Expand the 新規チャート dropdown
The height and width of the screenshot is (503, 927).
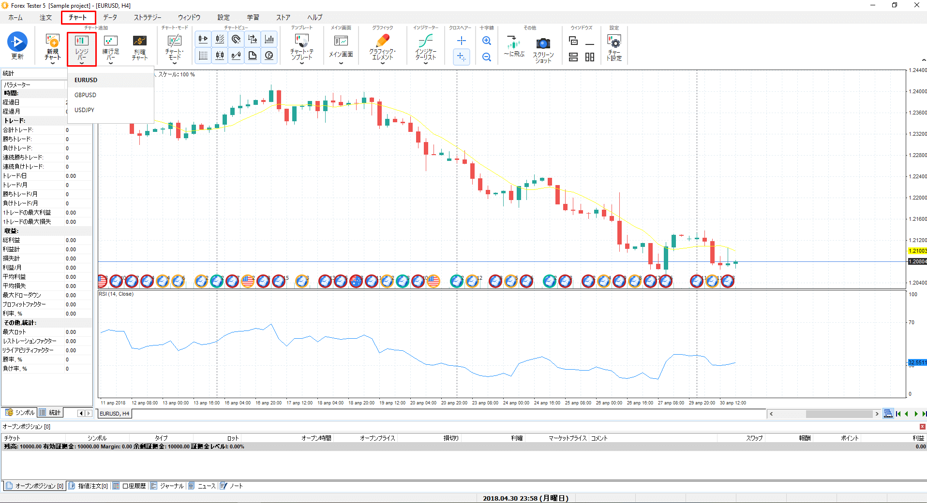point(52,63)
